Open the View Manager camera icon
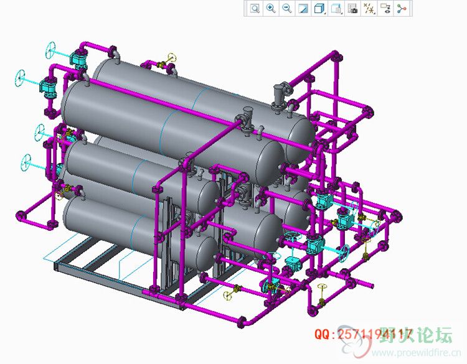This screenshot has width=467, height=364. click(x=352, y=8)
